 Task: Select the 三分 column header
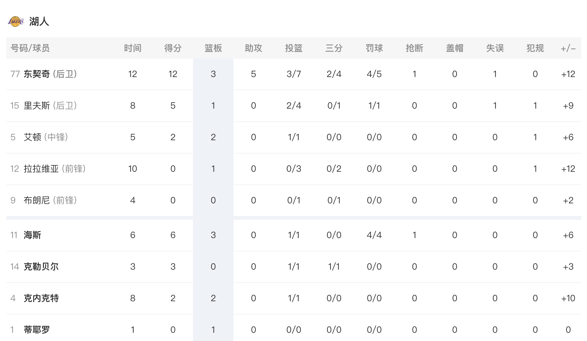click(x=334, y=48)
